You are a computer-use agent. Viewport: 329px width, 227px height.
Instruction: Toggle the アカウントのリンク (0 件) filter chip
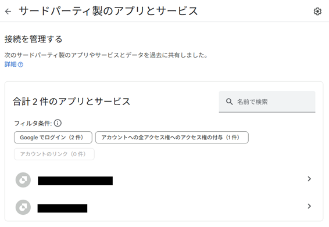click(x=54, y=154)
